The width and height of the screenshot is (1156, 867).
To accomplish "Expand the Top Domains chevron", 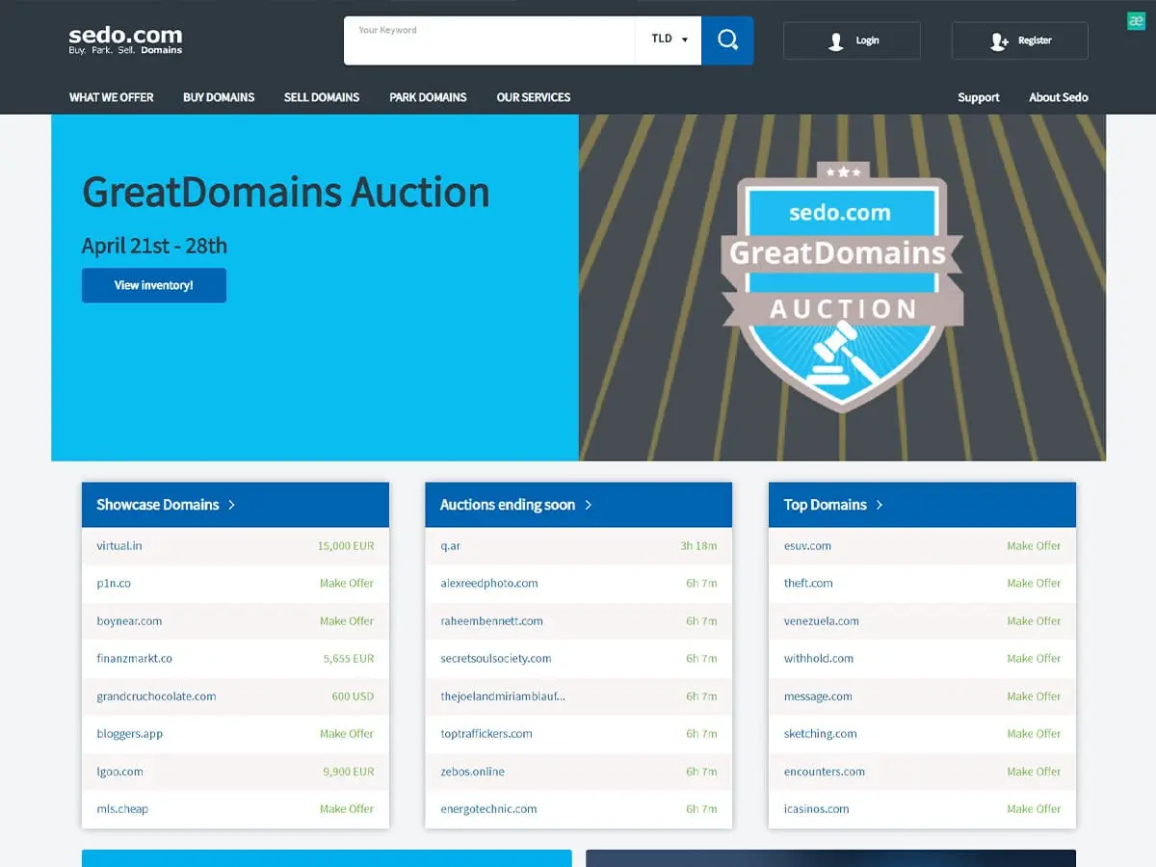I will 880,505.
